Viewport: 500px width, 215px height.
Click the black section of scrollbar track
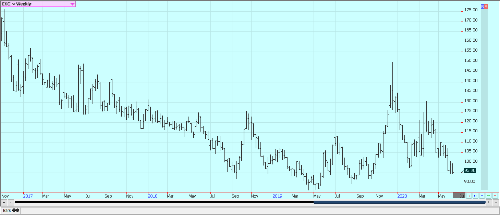pos(164,202)
